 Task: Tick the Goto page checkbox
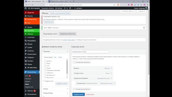click(x=45, y=66)
